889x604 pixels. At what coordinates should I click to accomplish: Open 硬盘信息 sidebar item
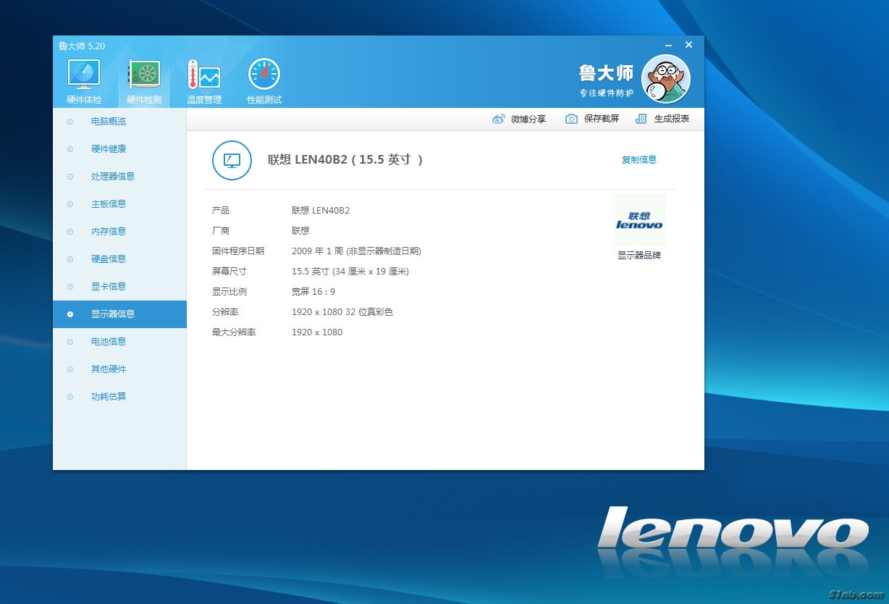(x=109, y=259)
